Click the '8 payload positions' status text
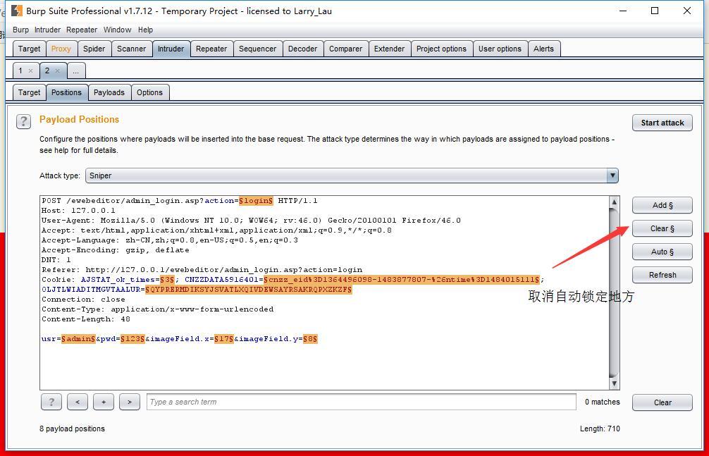 pyautogui.click(x=72, y=429)
